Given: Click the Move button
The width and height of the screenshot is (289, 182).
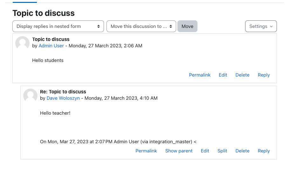Looking at the screenshot, I should (x=188, y=26).
